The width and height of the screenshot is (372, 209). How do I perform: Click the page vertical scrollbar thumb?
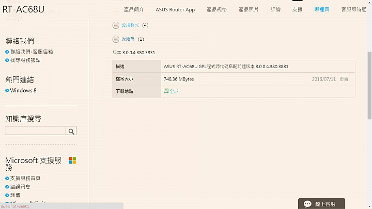[369, 85]
